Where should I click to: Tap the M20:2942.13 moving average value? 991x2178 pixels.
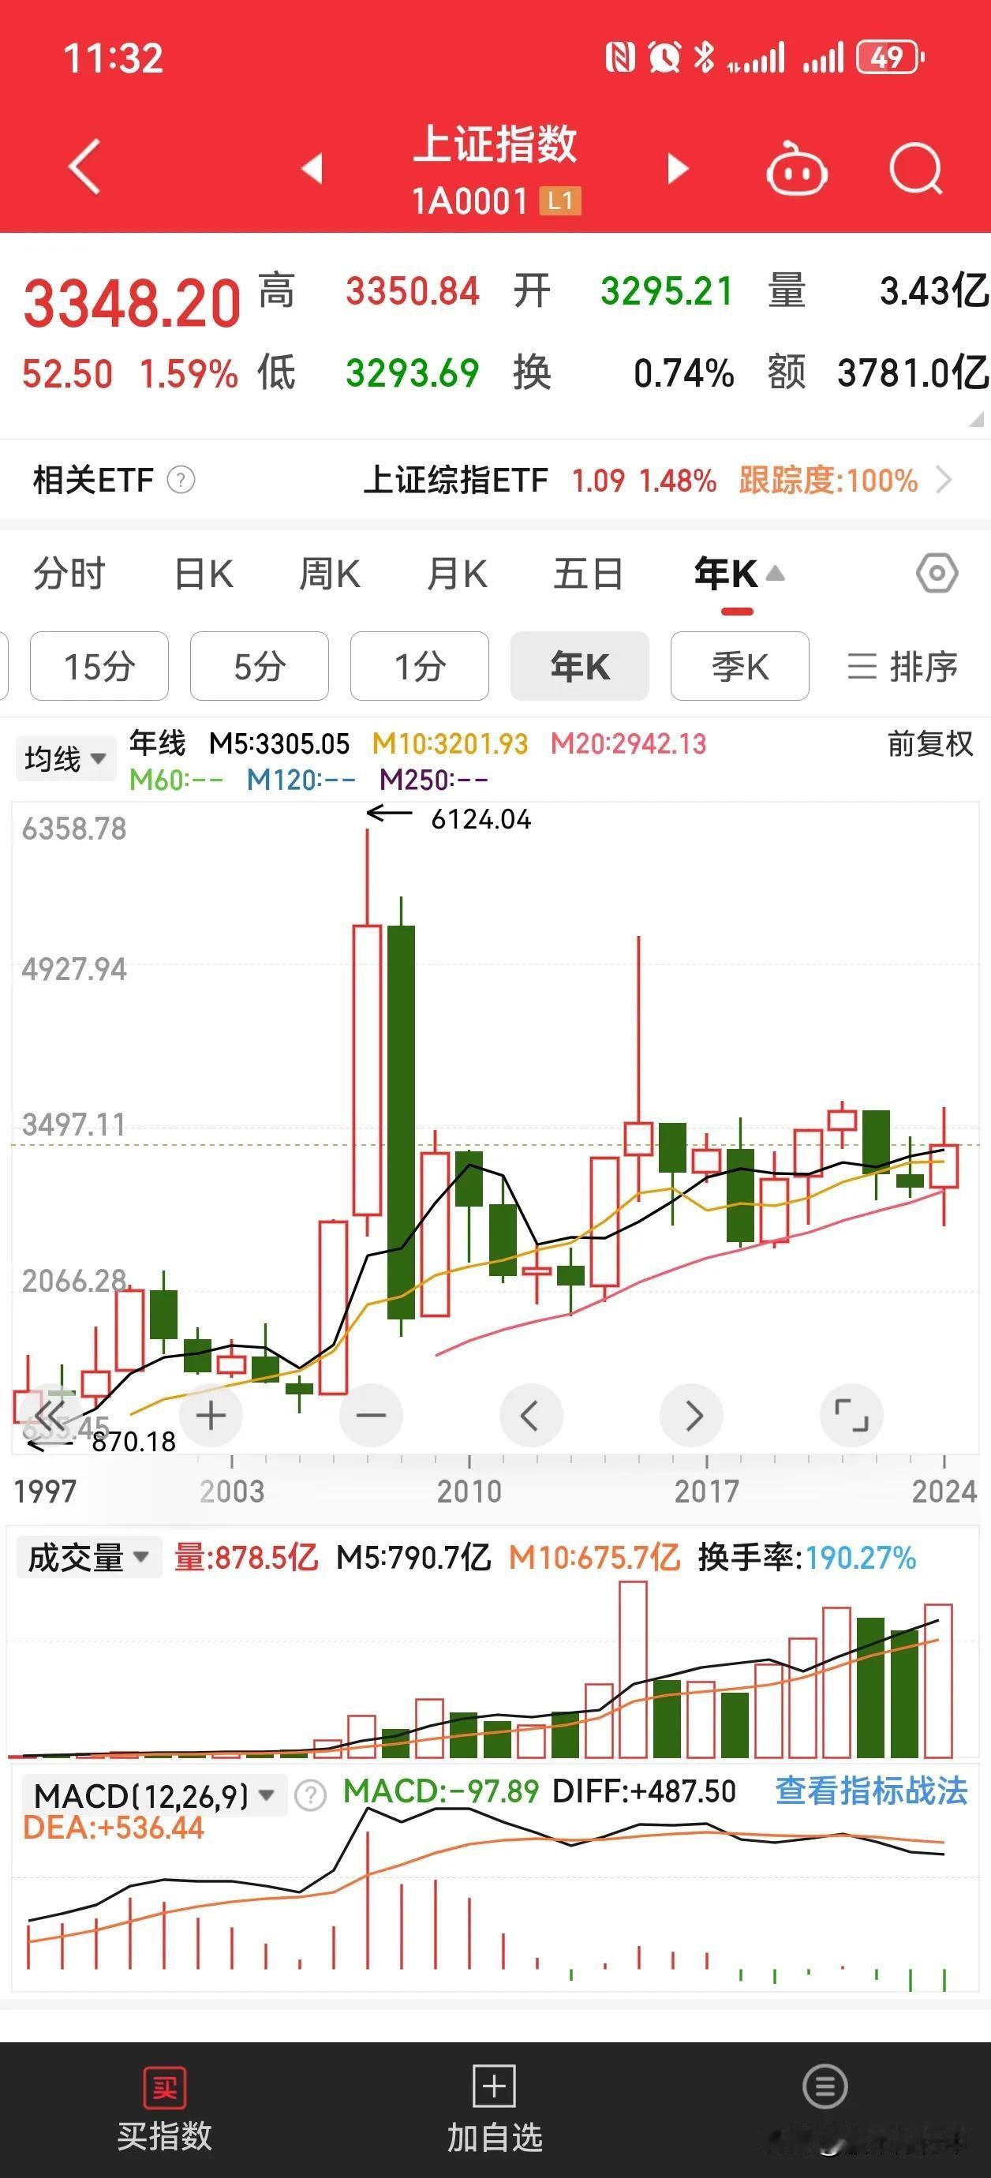[628, 744]
